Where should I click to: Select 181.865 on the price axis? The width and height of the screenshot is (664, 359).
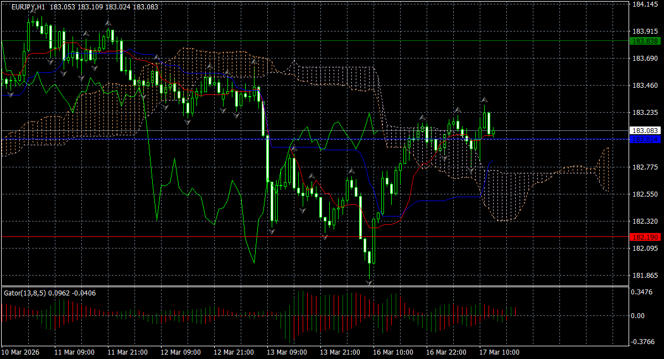pos(645,276)
